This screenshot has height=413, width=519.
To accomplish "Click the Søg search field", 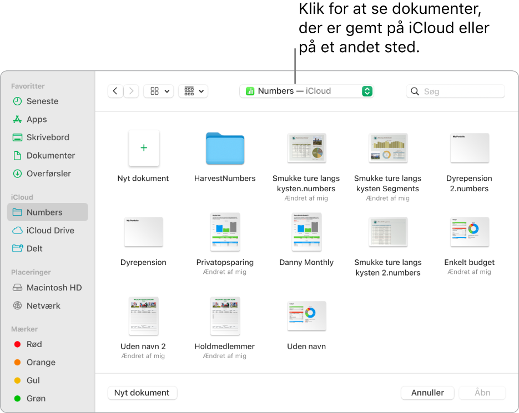I will [455, 91].
